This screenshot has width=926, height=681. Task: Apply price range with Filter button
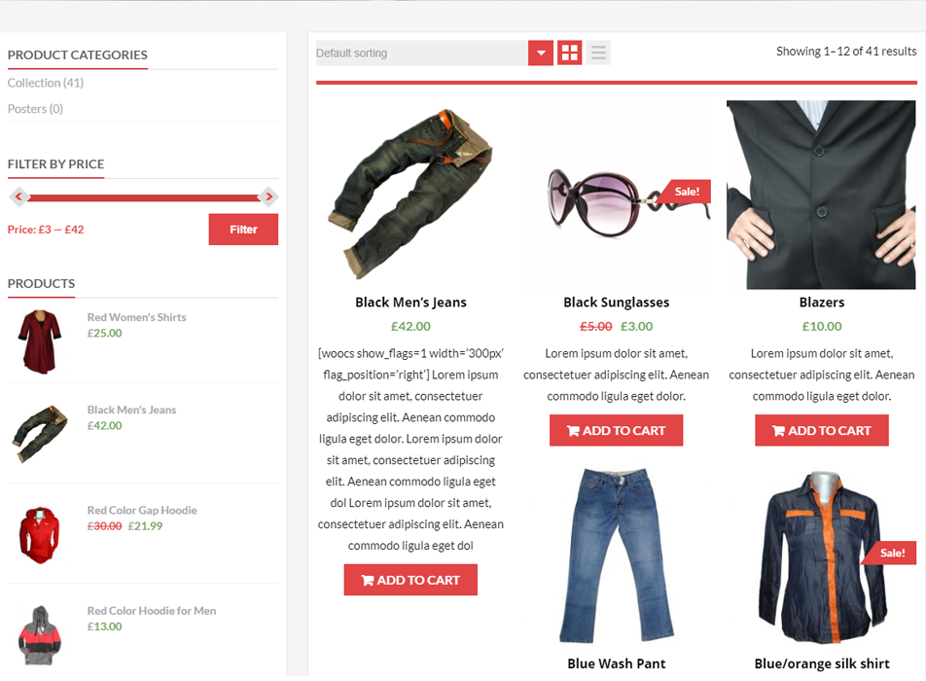[243, 230]
